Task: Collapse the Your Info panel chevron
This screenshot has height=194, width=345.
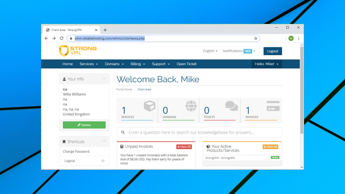Action: point(104,79)
